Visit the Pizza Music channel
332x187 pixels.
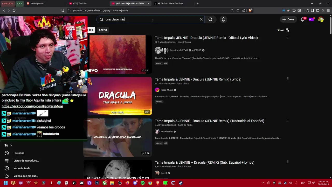(x=167, y=90)
